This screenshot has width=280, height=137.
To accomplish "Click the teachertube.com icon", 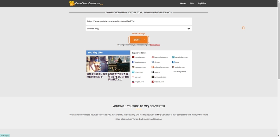I will click(x=153, y=57).
